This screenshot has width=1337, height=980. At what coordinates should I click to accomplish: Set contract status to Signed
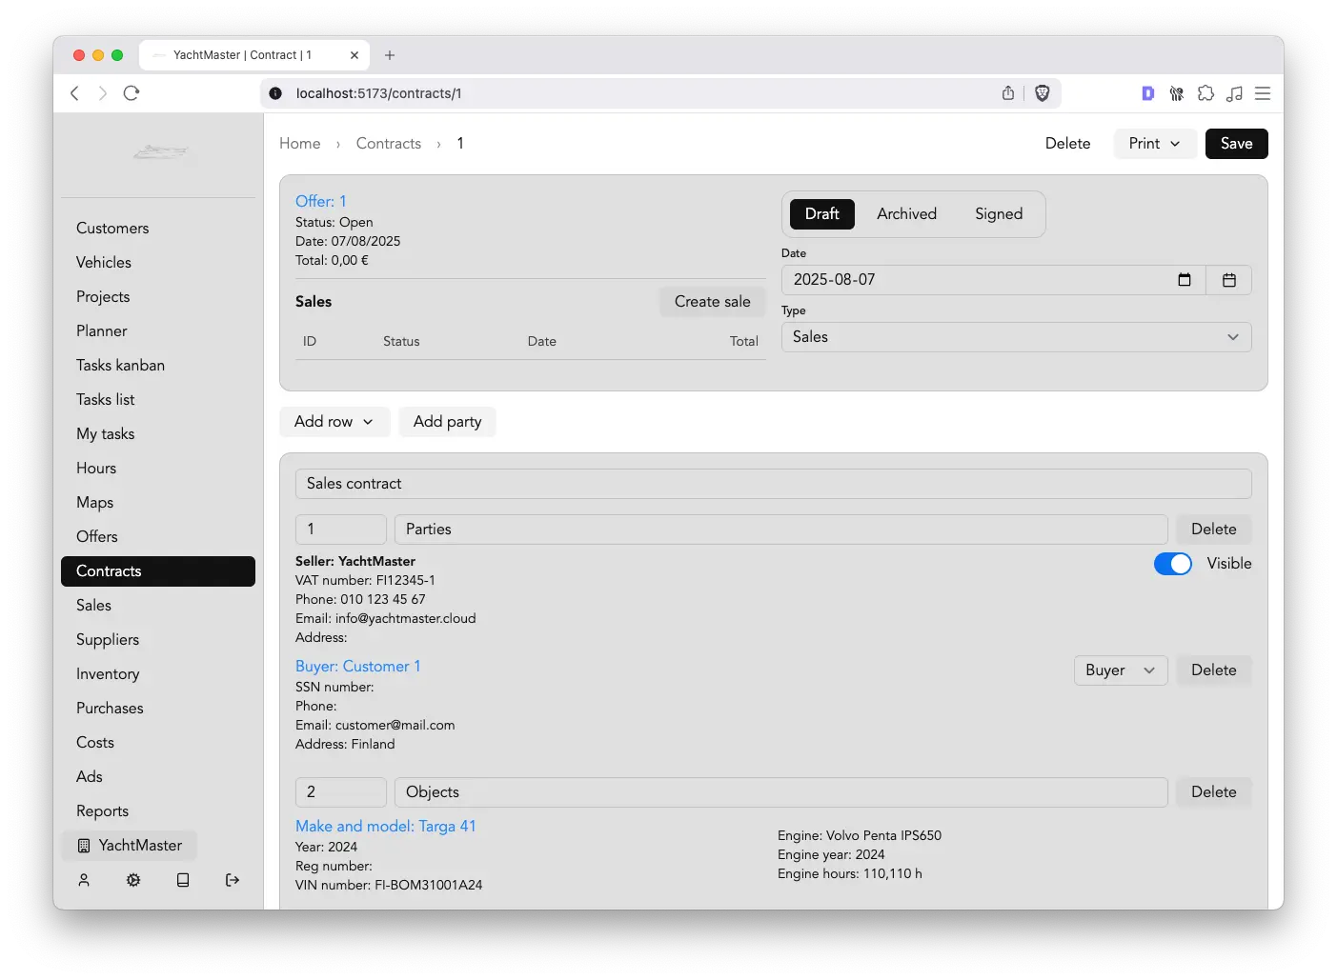pyautogui.click(x=998, y=214)
